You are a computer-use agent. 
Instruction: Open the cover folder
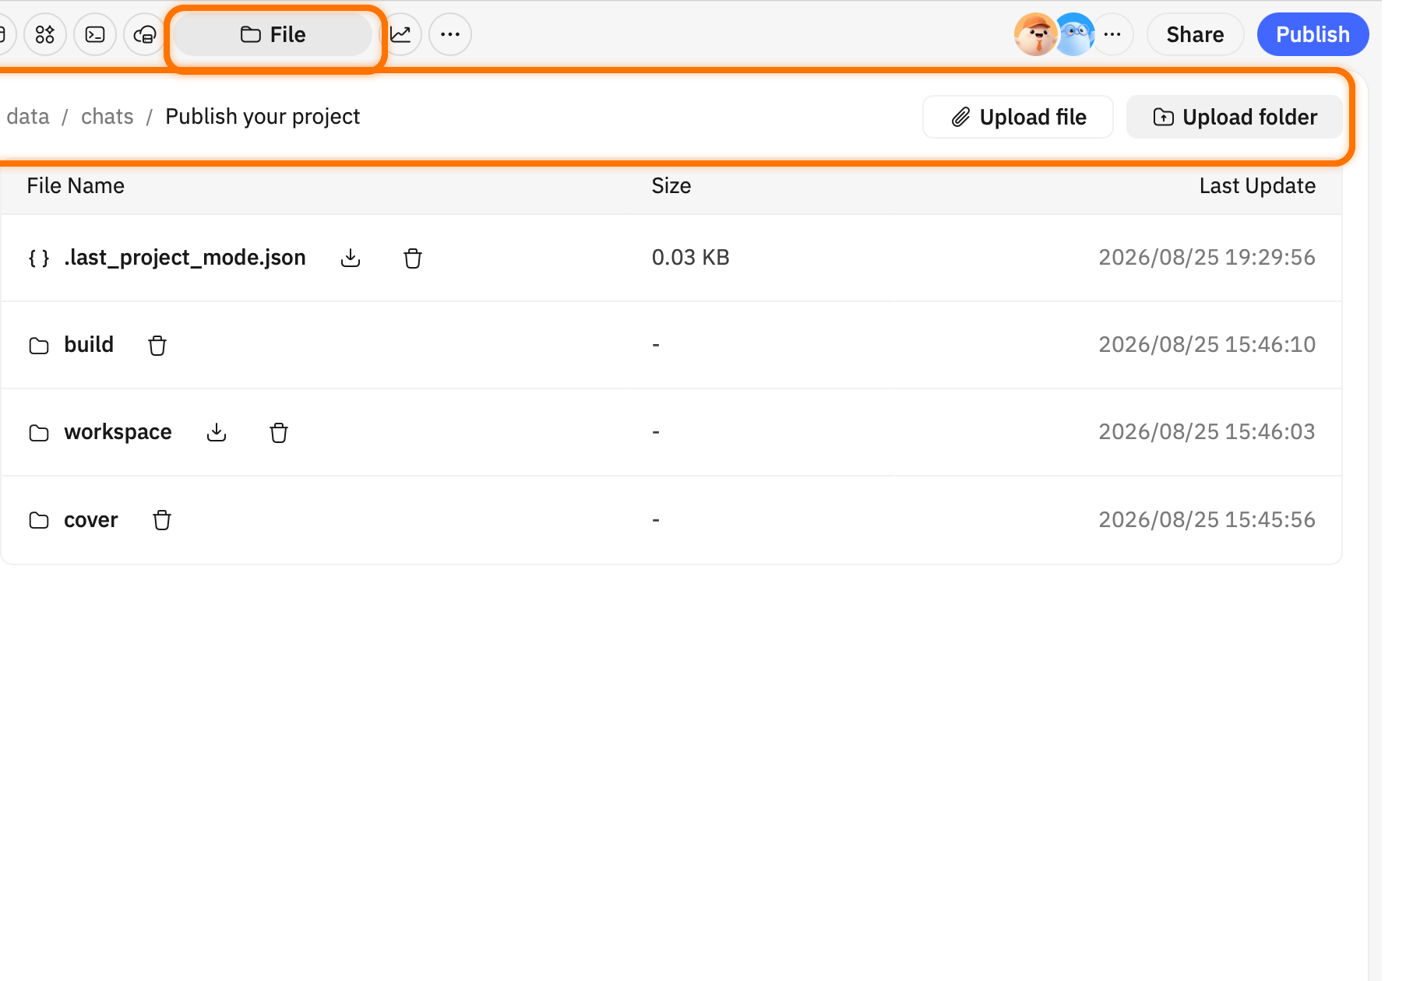(x=90, y=520)
